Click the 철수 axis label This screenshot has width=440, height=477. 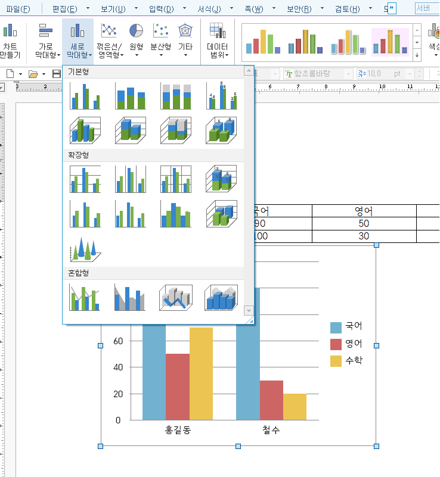click(x=271, y=430)
